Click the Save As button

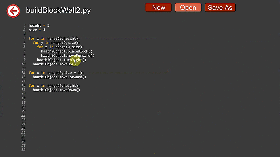[x=220, y=8]
